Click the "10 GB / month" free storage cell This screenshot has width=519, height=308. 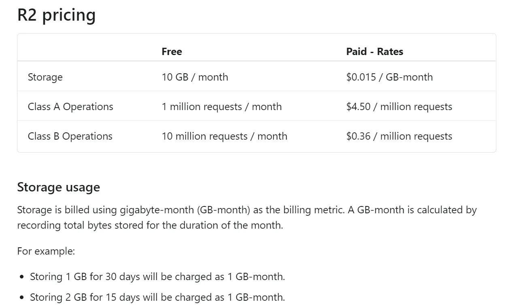pos(195,77)
